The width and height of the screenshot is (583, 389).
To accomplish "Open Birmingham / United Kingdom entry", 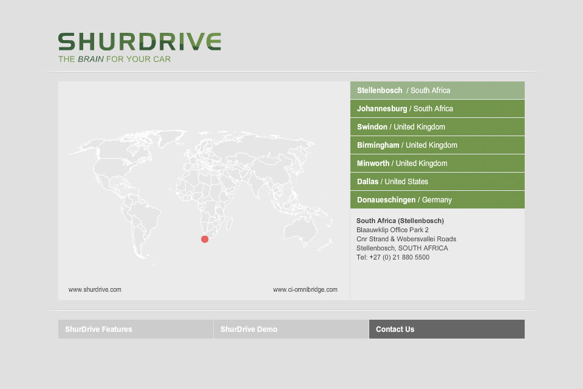I will pos(437,145).
